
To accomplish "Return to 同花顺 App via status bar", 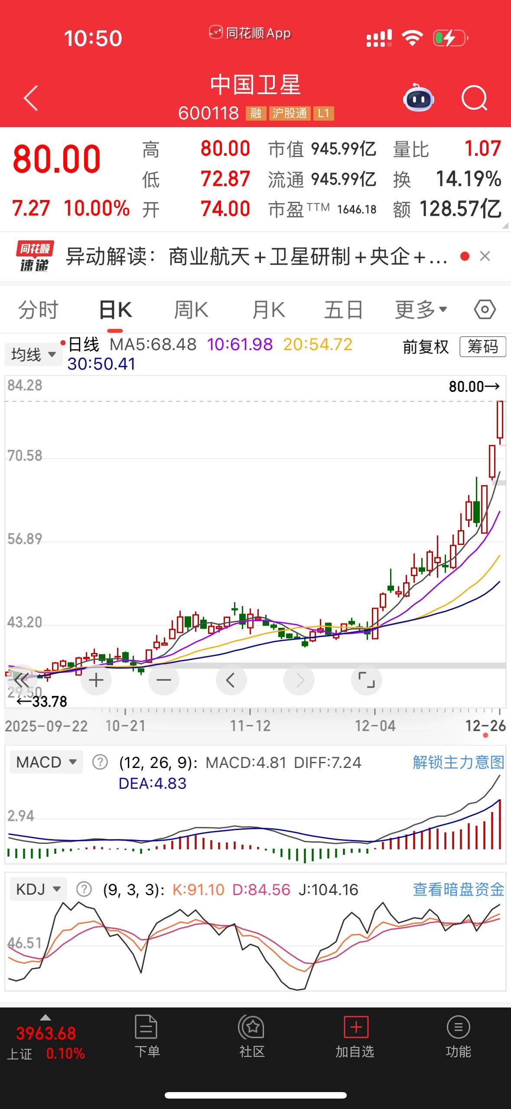I will (x=250, y=33).
